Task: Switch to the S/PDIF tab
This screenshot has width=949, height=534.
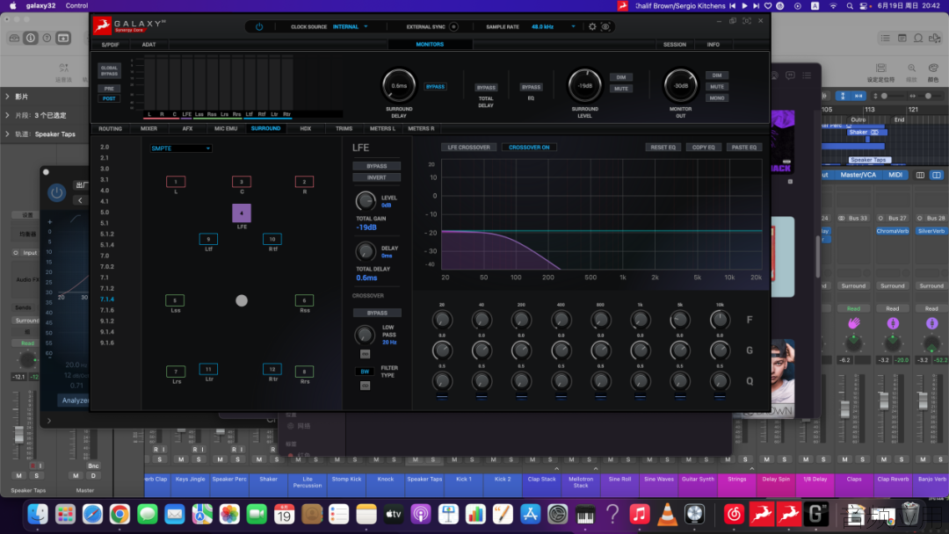Action: (110, 45)
